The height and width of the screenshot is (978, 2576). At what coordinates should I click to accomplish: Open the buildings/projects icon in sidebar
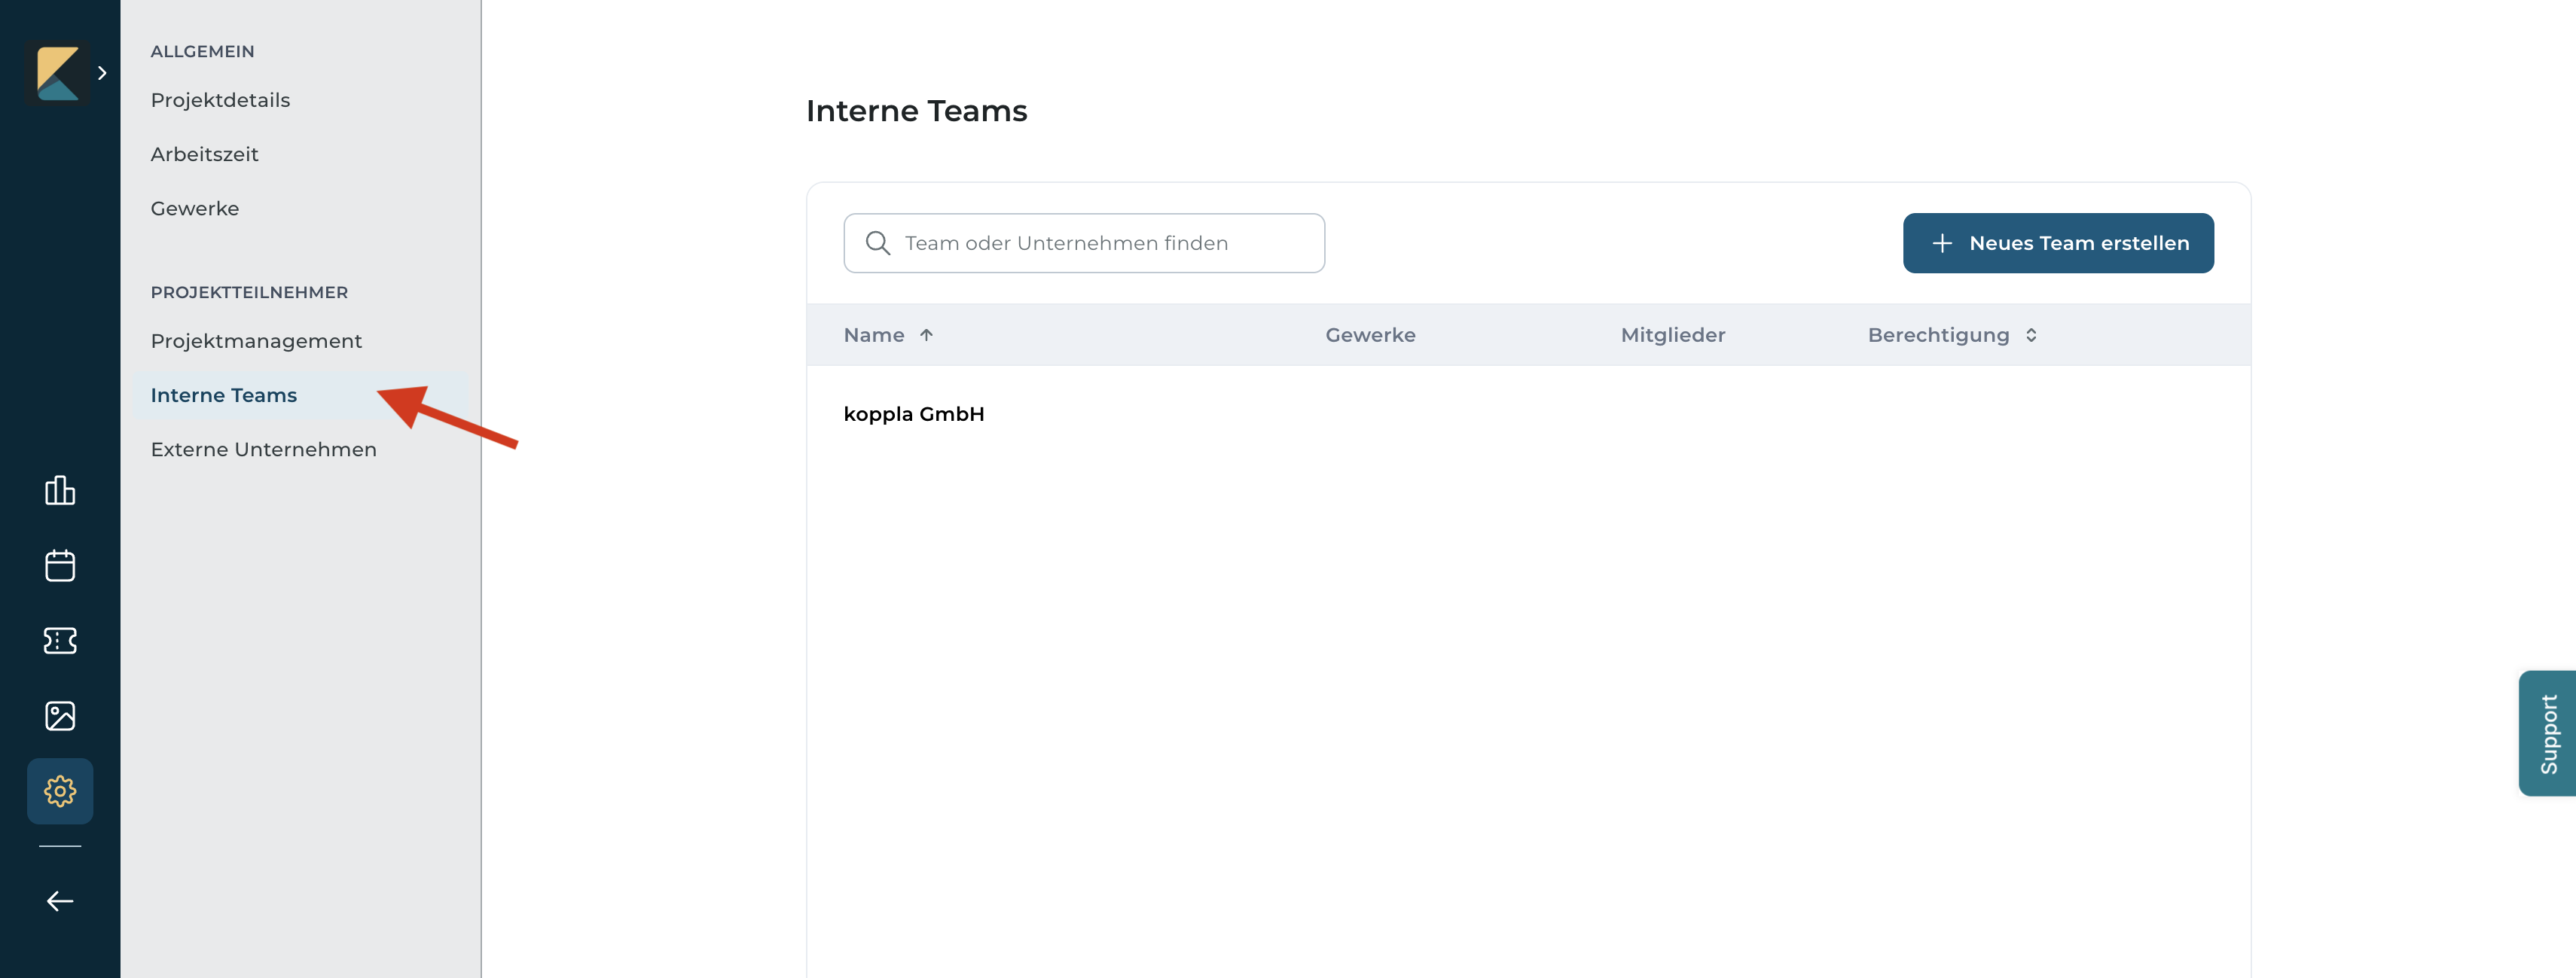pos(60,490)
